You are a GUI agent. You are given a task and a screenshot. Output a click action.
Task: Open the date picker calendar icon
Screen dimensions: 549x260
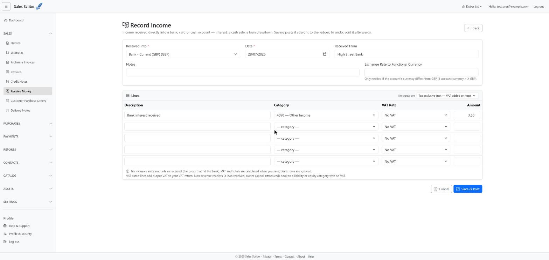pos(325,54)
